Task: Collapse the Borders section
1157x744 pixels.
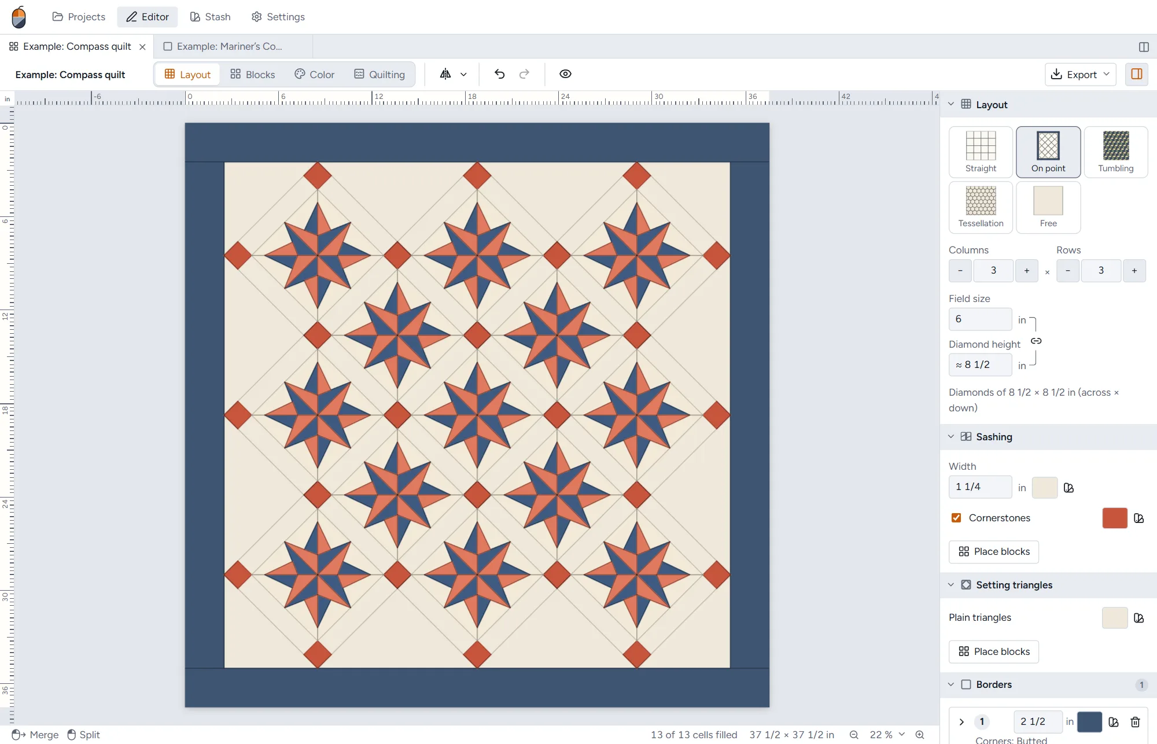Action: (x=951, y=684)
